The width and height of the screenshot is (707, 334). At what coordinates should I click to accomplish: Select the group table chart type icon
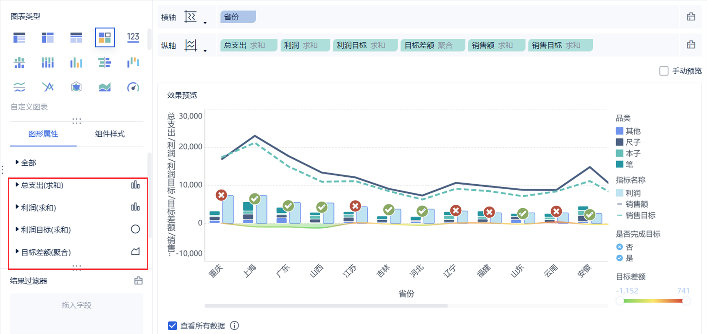point(19,38)
